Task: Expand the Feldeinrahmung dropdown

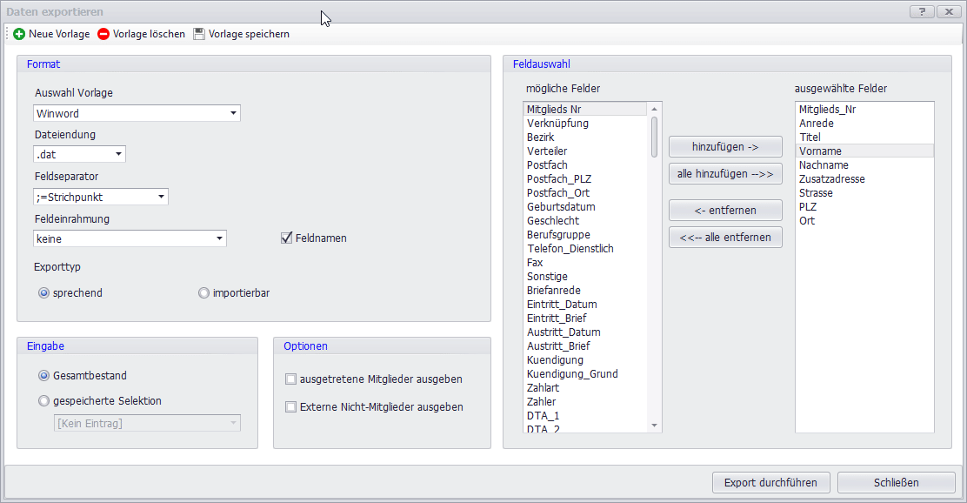Action: point(219,238)
